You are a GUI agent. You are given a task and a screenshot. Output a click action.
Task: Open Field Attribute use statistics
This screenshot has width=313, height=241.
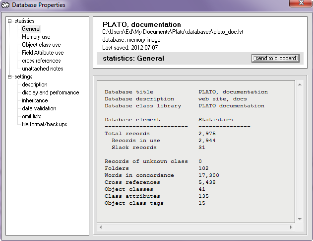pos(43,53)
